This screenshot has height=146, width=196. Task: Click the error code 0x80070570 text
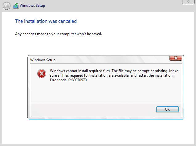pyautogui.click(x=77, y=80)
